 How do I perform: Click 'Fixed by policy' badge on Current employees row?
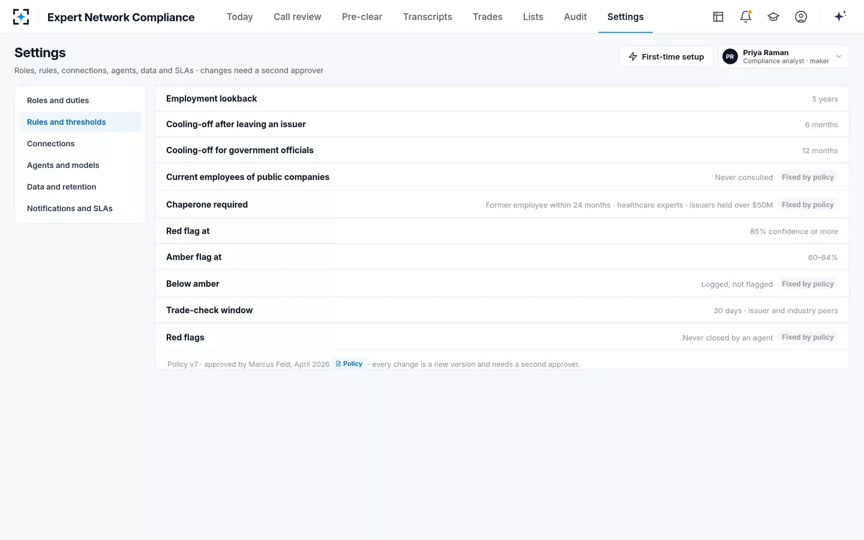808,177
